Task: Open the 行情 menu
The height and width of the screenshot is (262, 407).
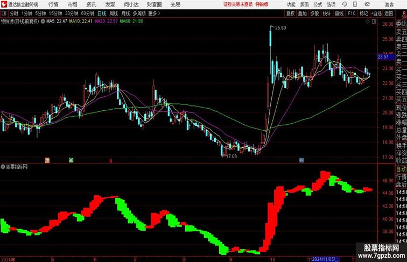Action: click(x=53, y=4)
